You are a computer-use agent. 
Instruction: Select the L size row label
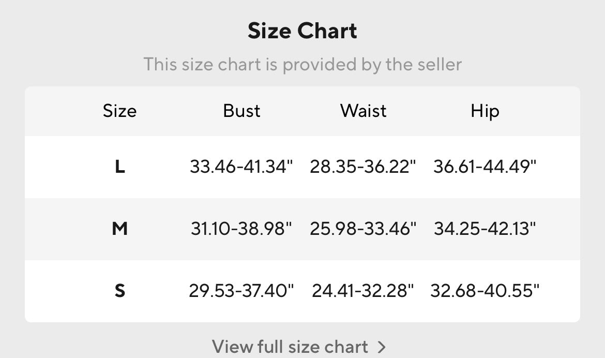coord(119,167)
